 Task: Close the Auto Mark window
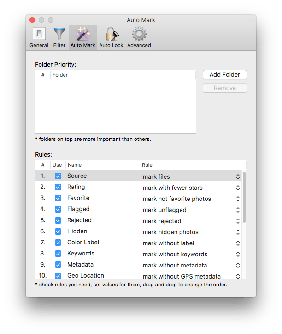pyautogui.click(x=32, y=20)
